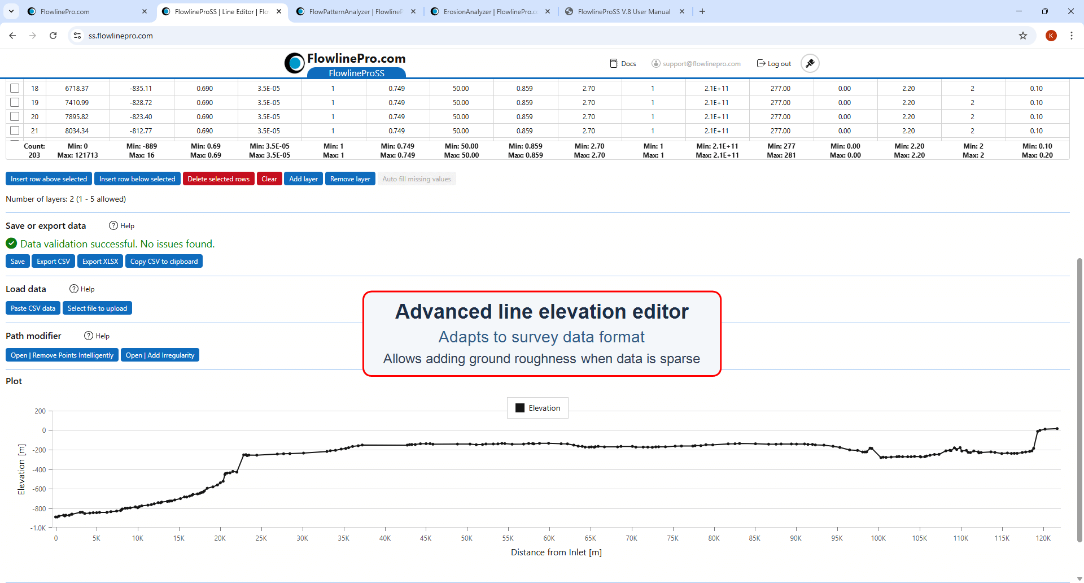Open the browser tab search chevron
Image resolution: width=1084 pixels, height=583 pixels.
11,11
